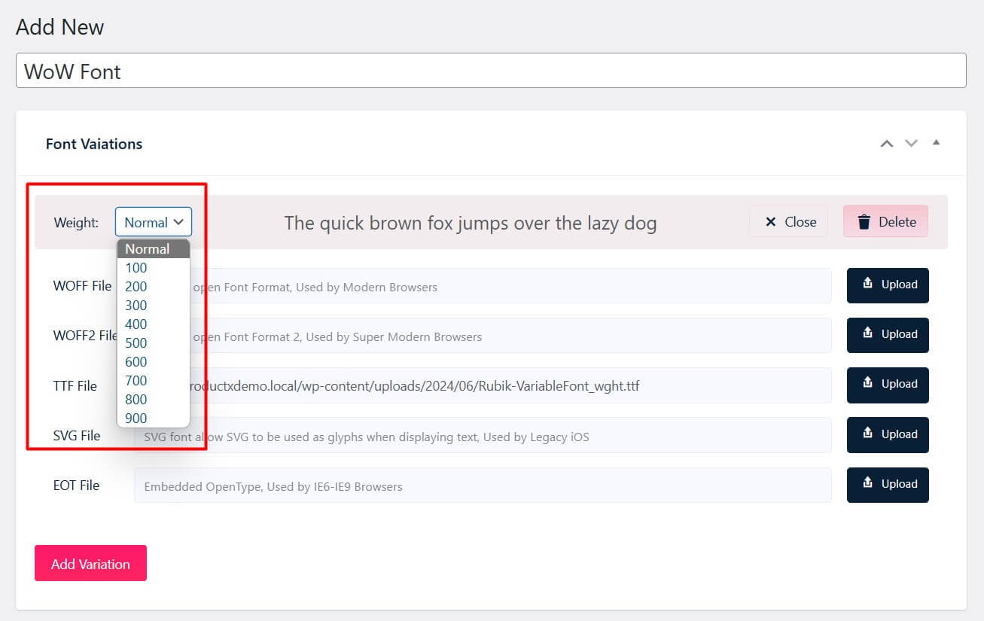Viewport: 984px width, 621px height.
Task: Upload an EOT font file
Action: 888,485
